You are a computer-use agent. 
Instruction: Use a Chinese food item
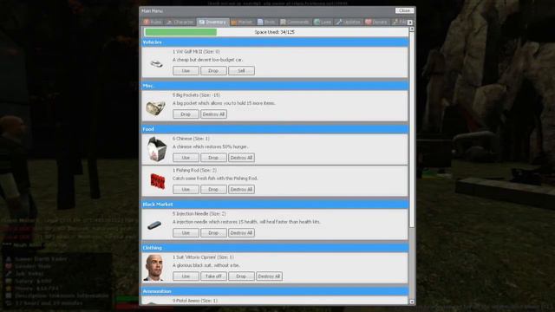point(186,158)
